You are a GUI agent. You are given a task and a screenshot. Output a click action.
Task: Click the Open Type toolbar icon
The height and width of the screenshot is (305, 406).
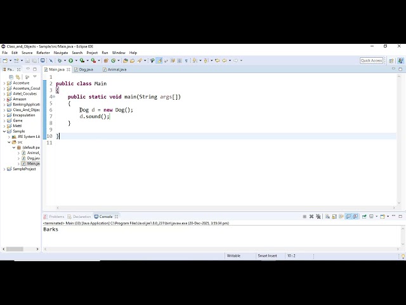pos(126,61)
